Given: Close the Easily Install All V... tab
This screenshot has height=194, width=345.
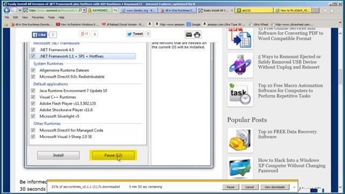Looking at the screenshot, I should click(232, 10).
